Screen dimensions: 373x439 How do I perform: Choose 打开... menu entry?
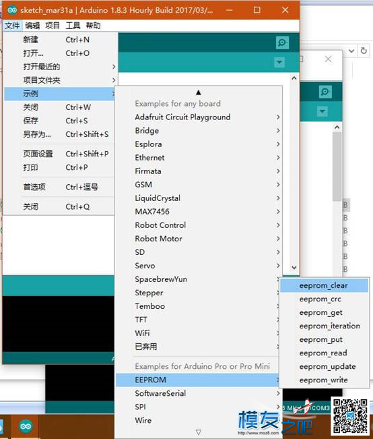60,53
